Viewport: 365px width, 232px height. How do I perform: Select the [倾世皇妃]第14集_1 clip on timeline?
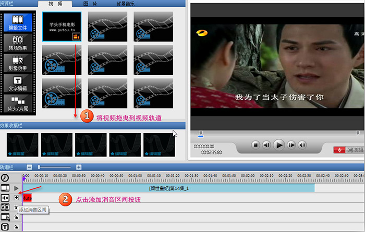click(x=168, y=188)
